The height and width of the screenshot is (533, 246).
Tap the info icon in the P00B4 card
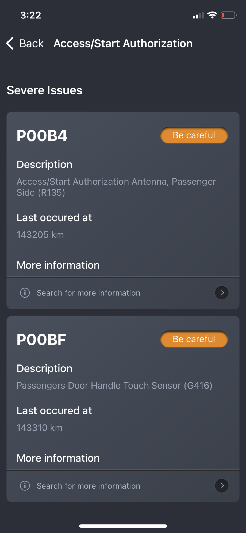[25, 293]
